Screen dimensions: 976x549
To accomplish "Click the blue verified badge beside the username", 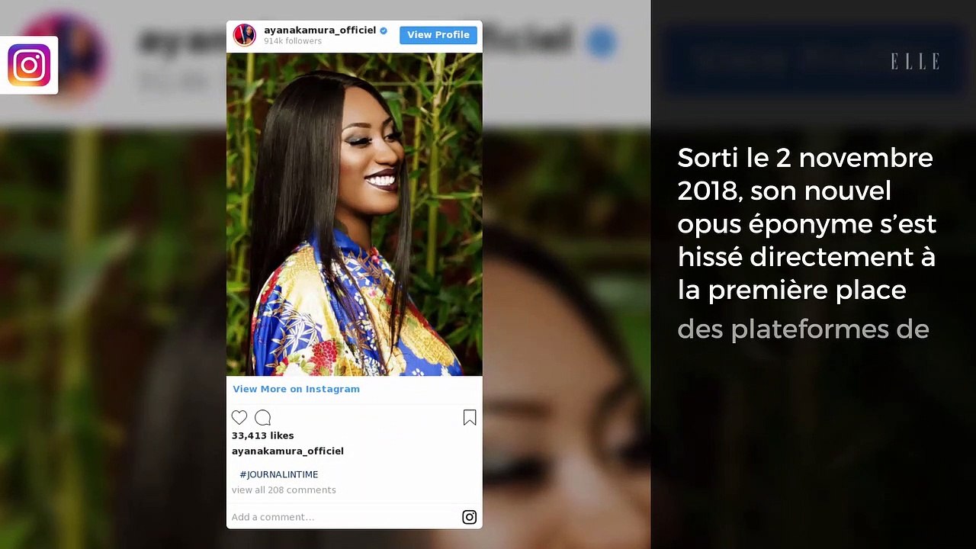I will 384,30.
